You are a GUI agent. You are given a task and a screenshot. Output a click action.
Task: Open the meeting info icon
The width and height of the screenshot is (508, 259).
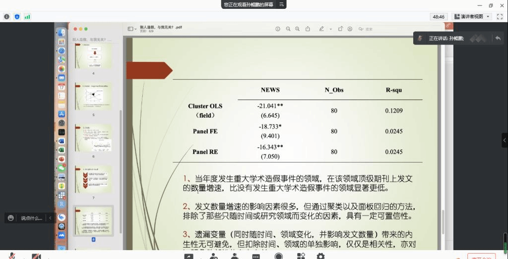(6, 16)
